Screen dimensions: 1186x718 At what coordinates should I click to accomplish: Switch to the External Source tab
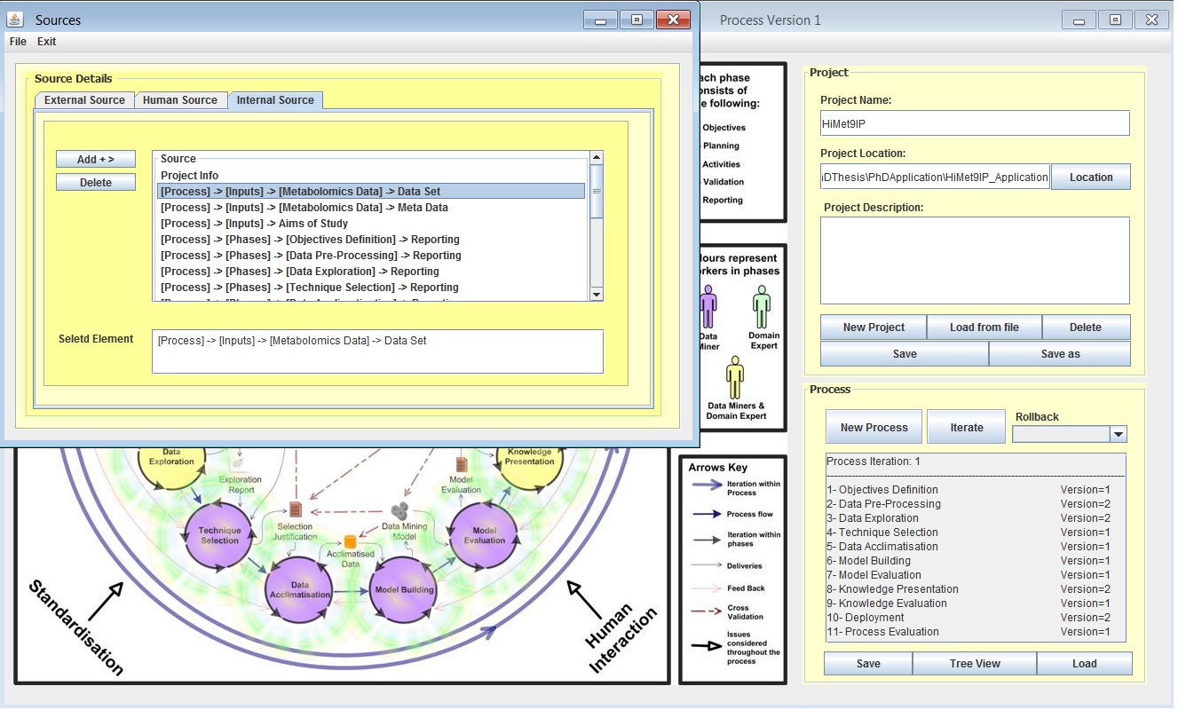coord(84,100)
